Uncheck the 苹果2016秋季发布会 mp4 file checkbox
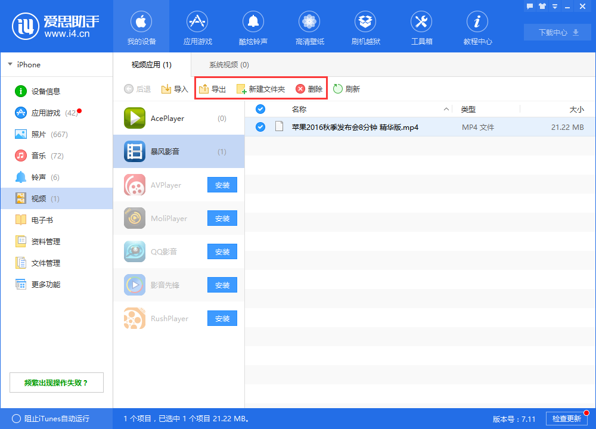The height and width of the screenshot is (429, 596). coord(260,126)
